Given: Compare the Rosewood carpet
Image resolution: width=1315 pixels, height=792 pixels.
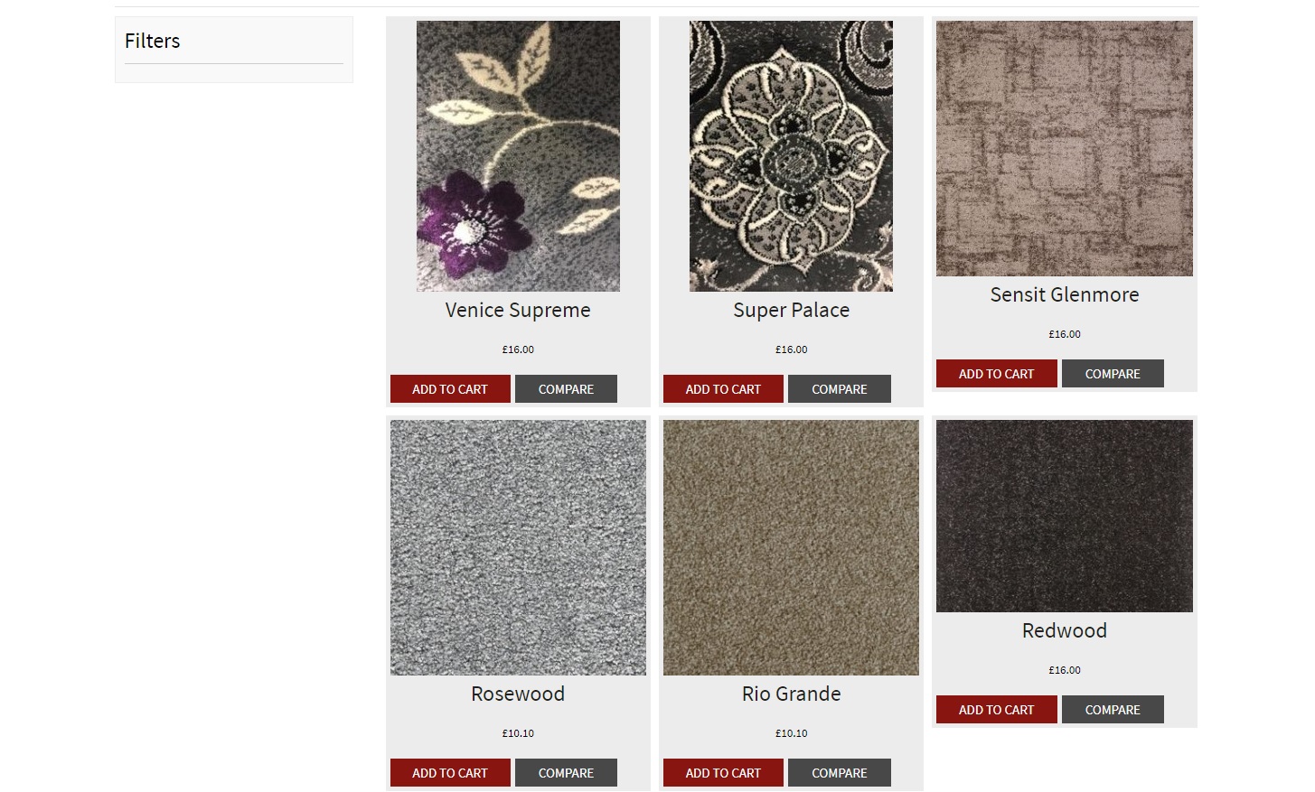Looking at the screenshot, I should [566, 773].
